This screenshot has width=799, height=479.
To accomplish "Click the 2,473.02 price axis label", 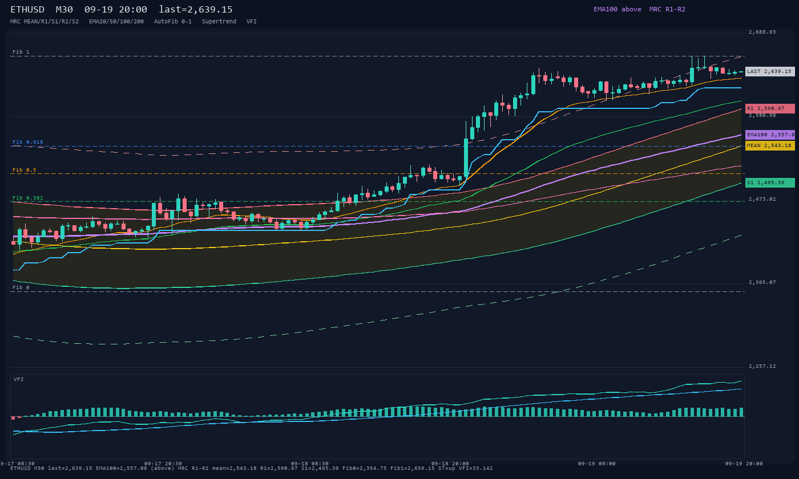I will coord(762,199).
